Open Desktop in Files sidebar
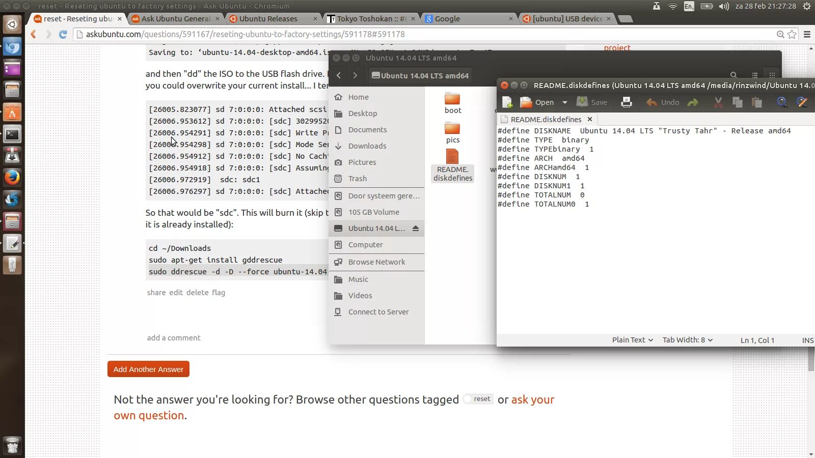 click(377, 113)
